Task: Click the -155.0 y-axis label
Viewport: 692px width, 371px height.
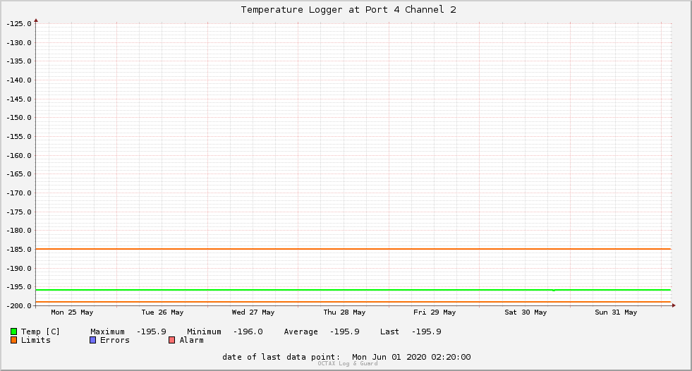Action: 19,137
